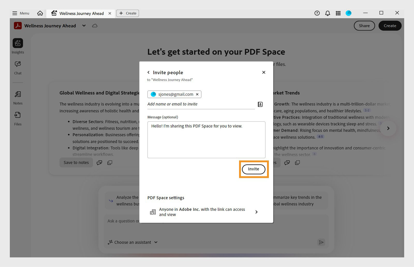Screen dimensions: 414x267
Task: Expand the Wellness Journey Ahead title dropdown
Action: pos(84,26)
